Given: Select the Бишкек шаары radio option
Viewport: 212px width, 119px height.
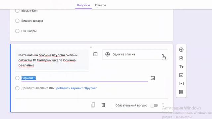Looking at the screenshot, I should (17, 21).
